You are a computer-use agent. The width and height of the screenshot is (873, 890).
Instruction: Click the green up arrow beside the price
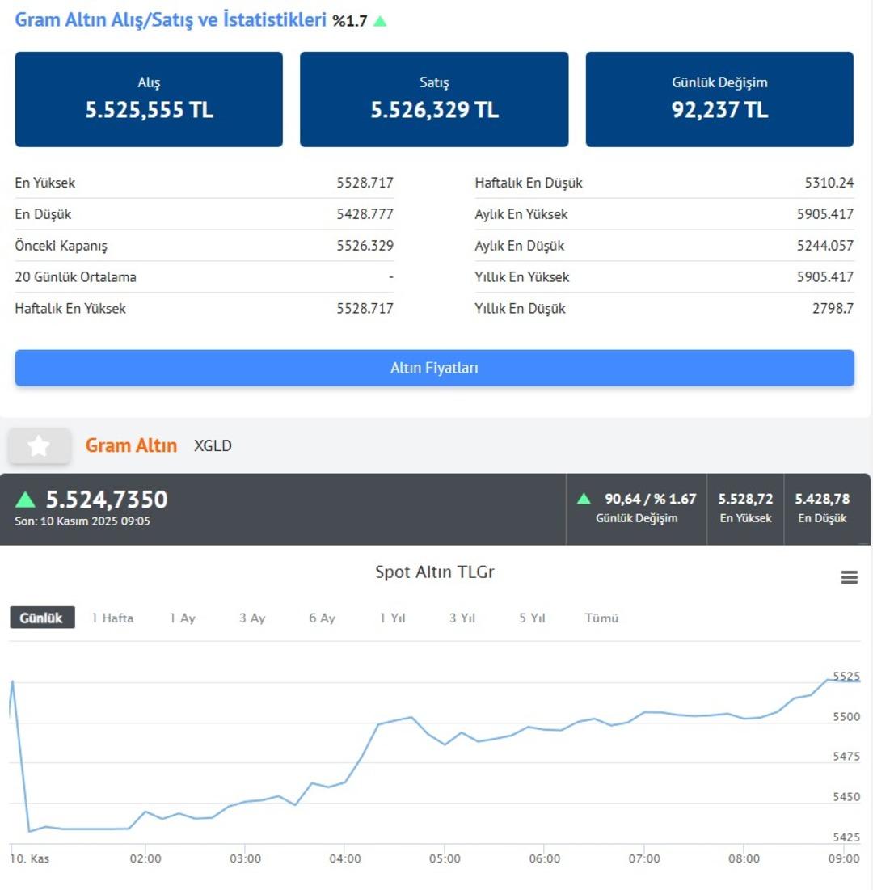(x=26, y=500)
